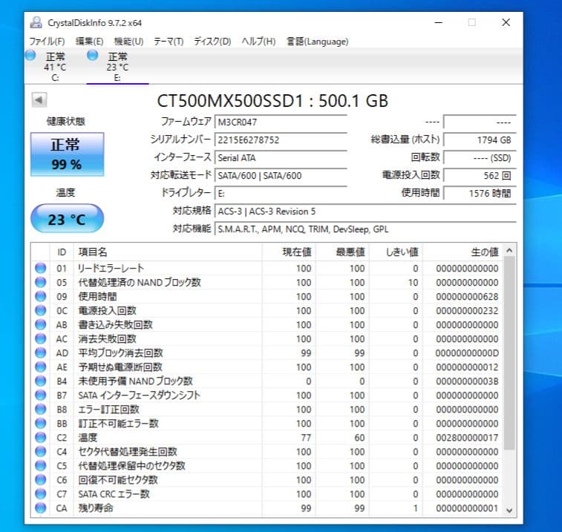Open the 編集(E) menu
This screenshot has width=562, height=532.
coord(89,42)
